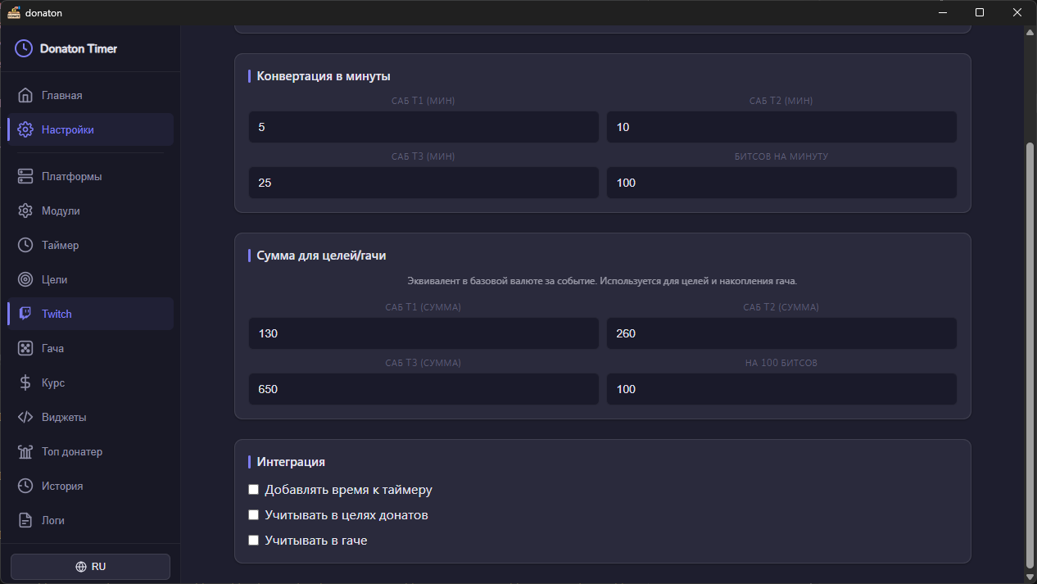Toggle the Учитывать в гаче checkbox
Screen dimensions: 1037x584
pyautogui.click(x=254, y=541)
